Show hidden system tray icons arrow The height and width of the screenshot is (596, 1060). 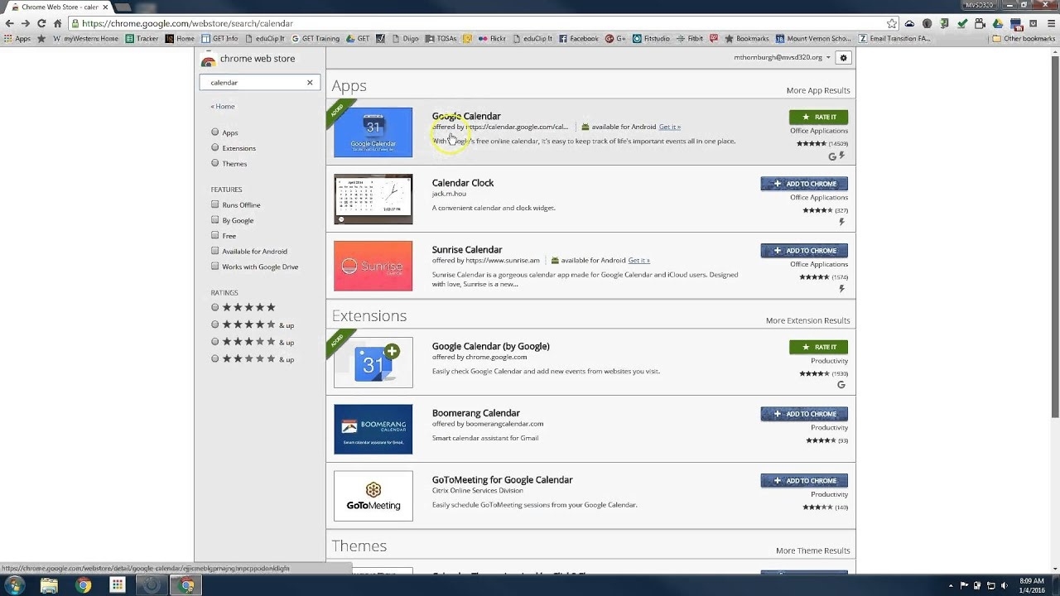[x=951, y=586]
